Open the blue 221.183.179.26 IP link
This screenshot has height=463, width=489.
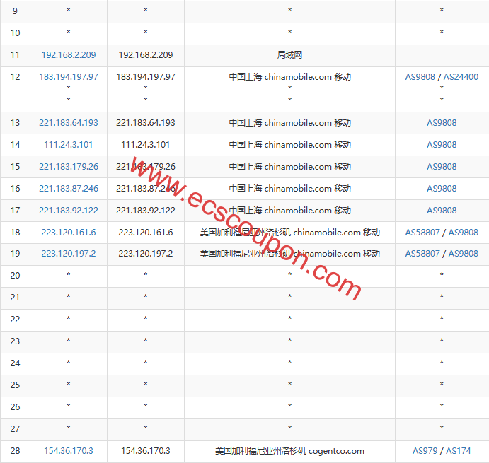point(69,167)
